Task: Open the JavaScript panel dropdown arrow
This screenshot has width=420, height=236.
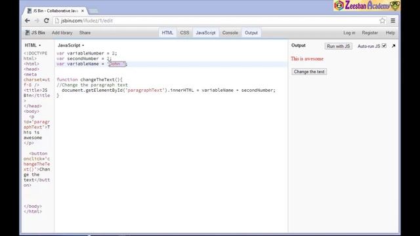Action: (83, 45)
